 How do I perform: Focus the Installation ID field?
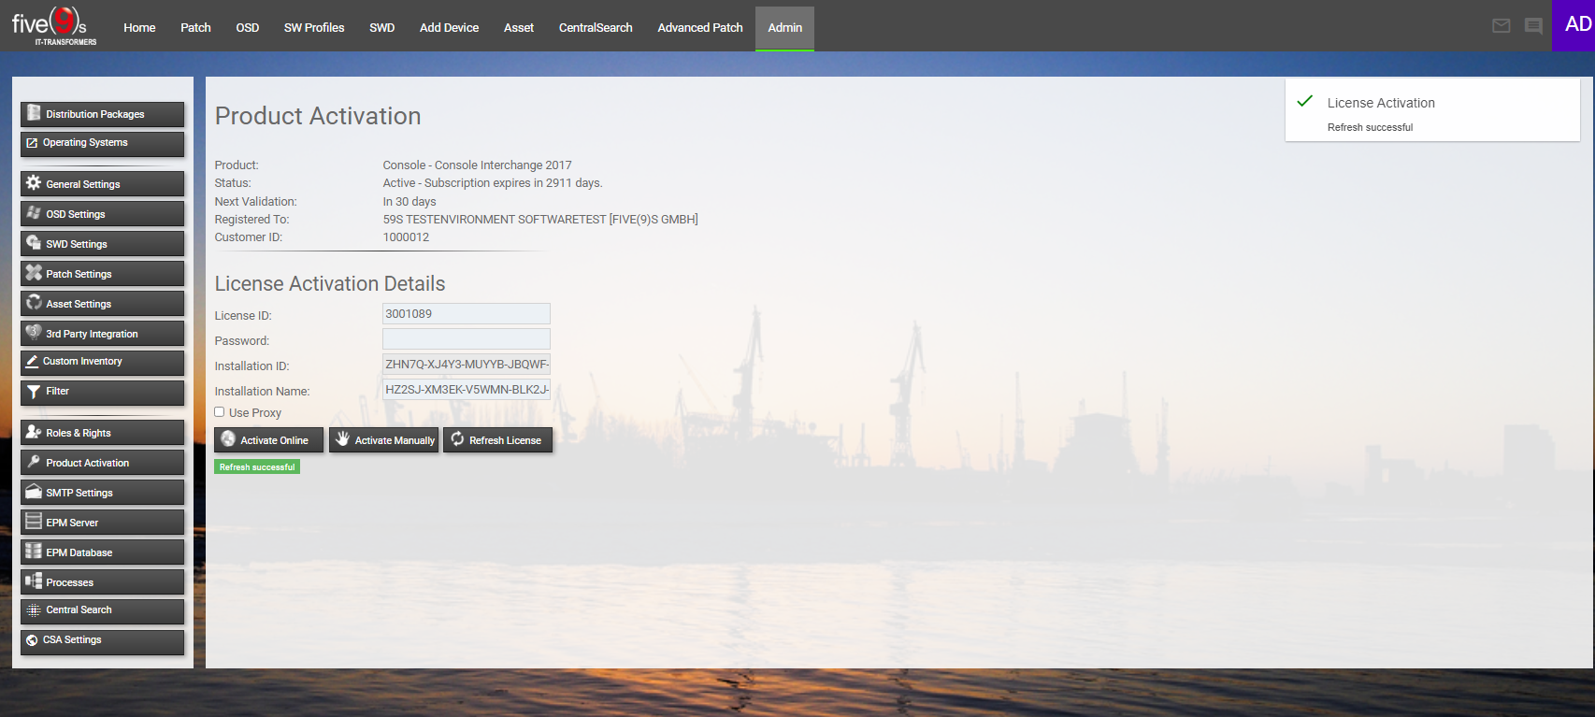tap(467, 365)
